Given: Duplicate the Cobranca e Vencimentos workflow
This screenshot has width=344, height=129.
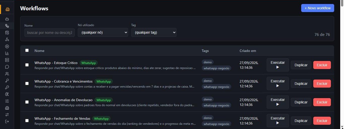Looking at the screenshot, I should click(x=301, y=84).
